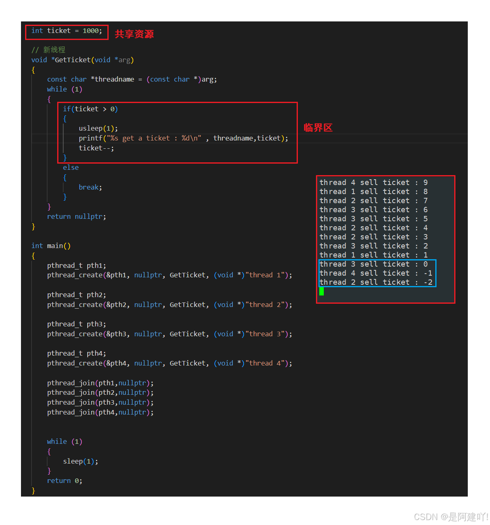Click terminal line 'thread 3 sell ticket : 5'

tap(374, 218)
